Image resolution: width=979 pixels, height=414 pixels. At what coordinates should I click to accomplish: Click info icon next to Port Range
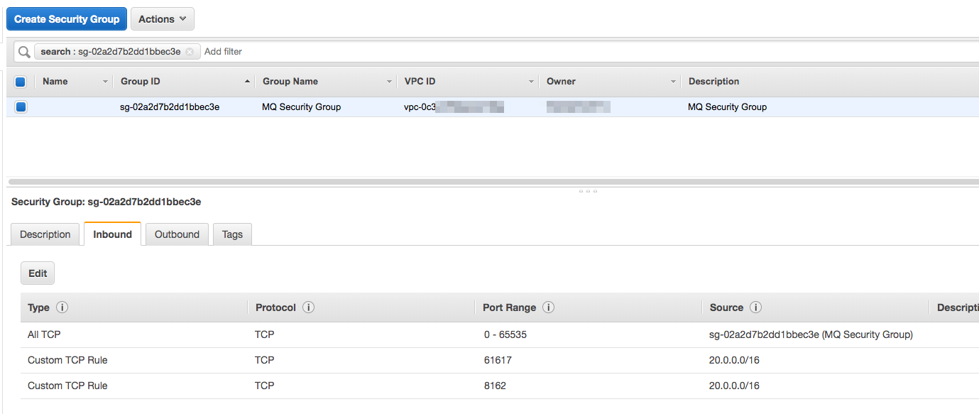[x=548, y=307]
